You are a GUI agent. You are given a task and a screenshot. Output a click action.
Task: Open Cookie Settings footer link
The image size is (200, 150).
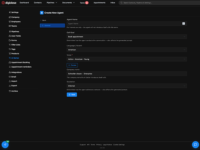(119, 145)
